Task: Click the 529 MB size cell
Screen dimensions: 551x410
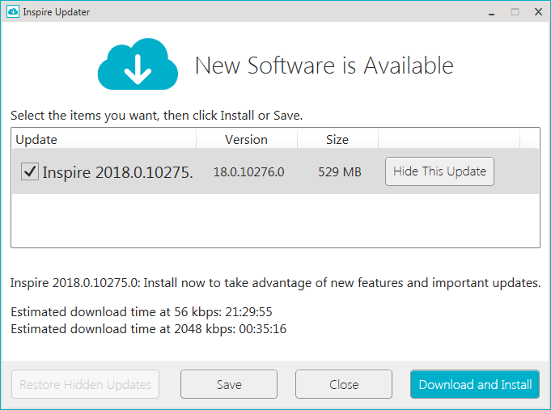Action: coord(340,171)
